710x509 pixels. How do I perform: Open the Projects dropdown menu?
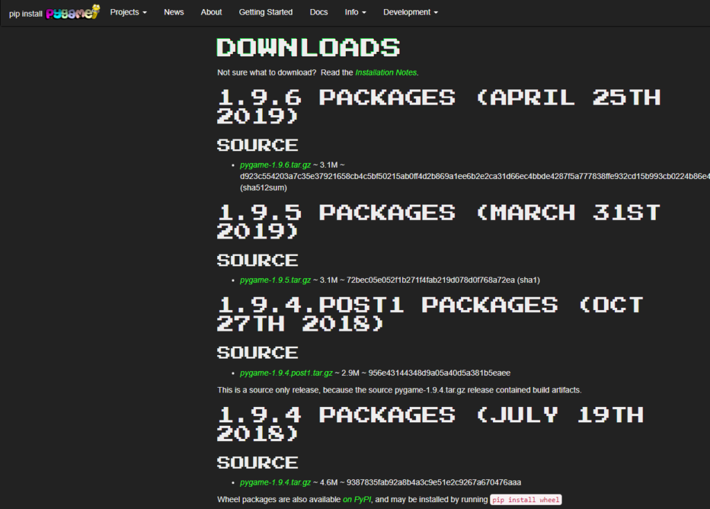coord(128,12)
